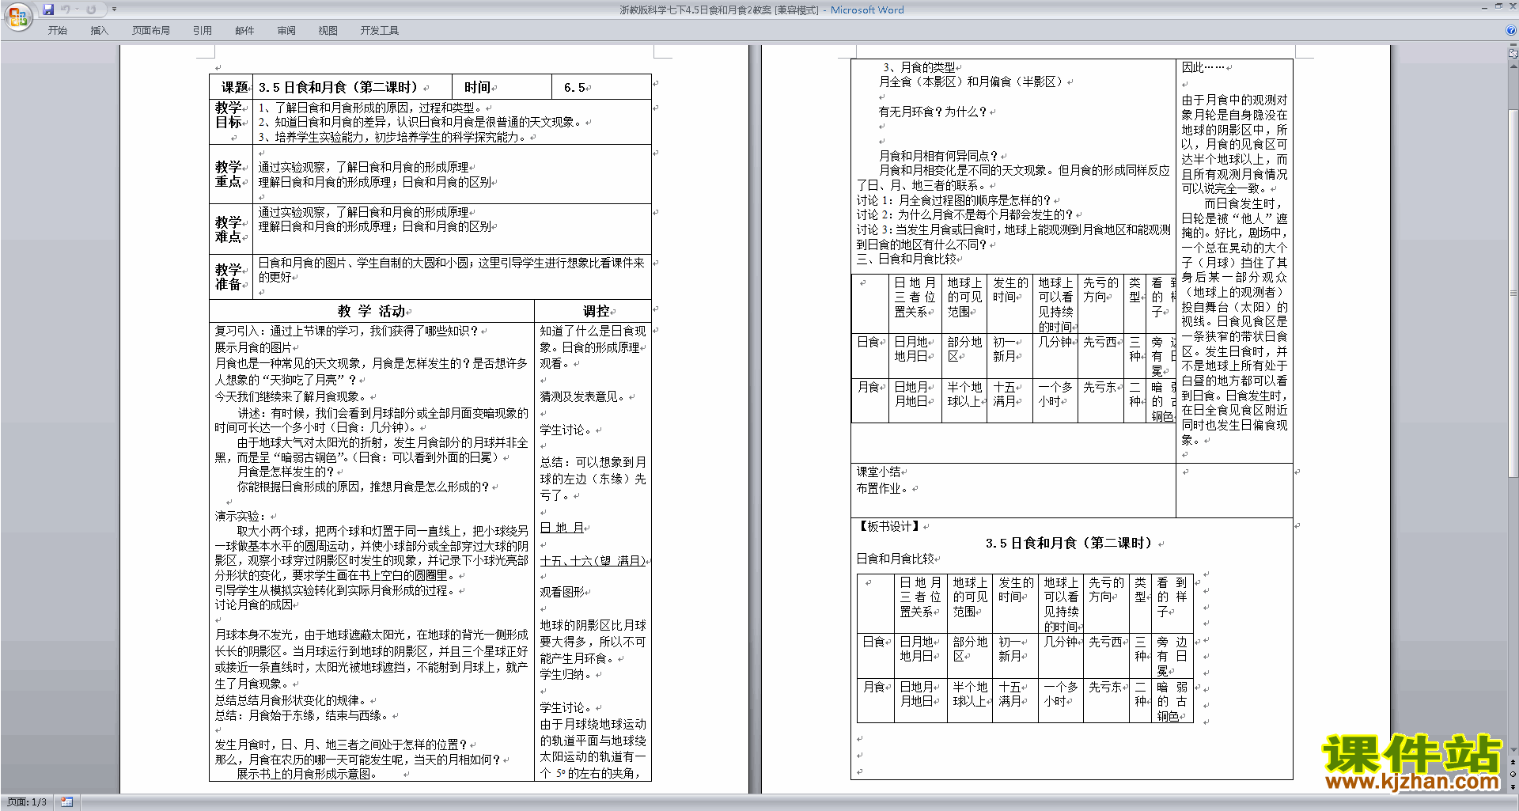Redo the last action

tap(91, 9)
